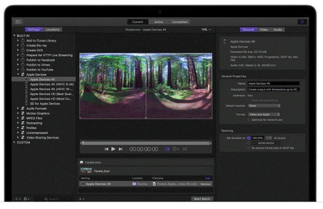The width and height of the screenshot is (323, 209).
Task: Open the Video inspector tab
Action: (264, 30)
